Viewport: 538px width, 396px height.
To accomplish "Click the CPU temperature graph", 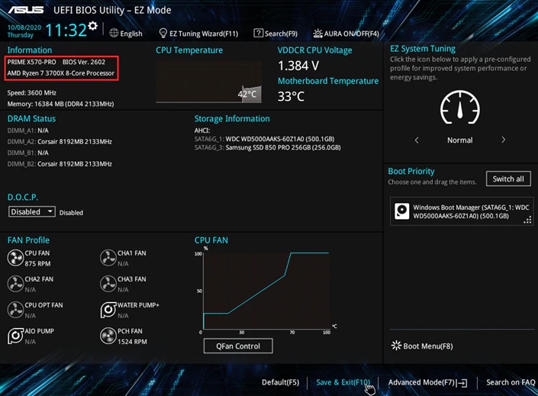I will (x=208, y=82).
